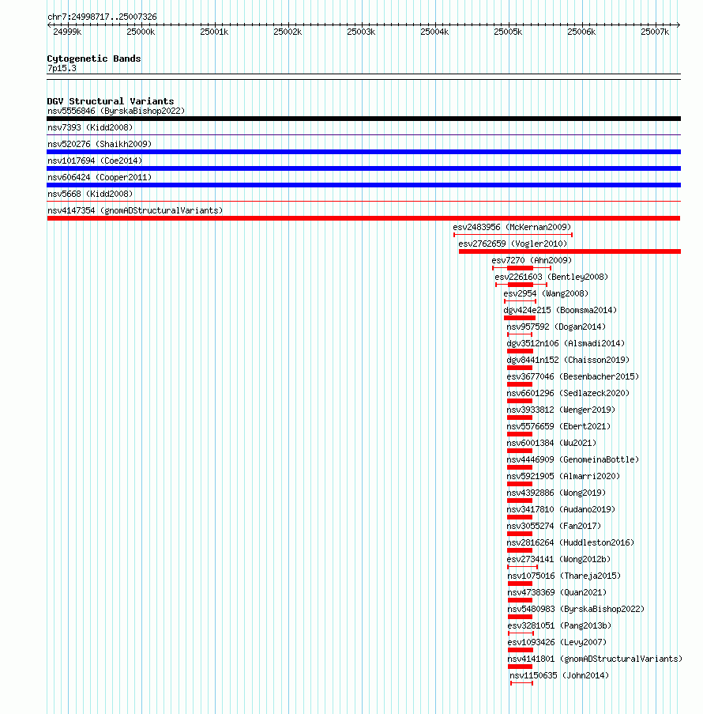Click the blue bar under nsv606424 (Cooper2011)

pyautogui.click(x=364, y=185)
